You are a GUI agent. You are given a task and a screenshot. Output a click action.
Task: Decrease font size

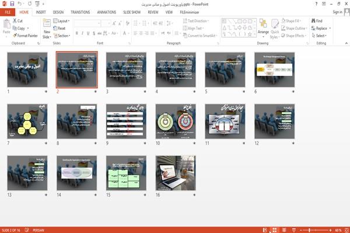[120, 23]
